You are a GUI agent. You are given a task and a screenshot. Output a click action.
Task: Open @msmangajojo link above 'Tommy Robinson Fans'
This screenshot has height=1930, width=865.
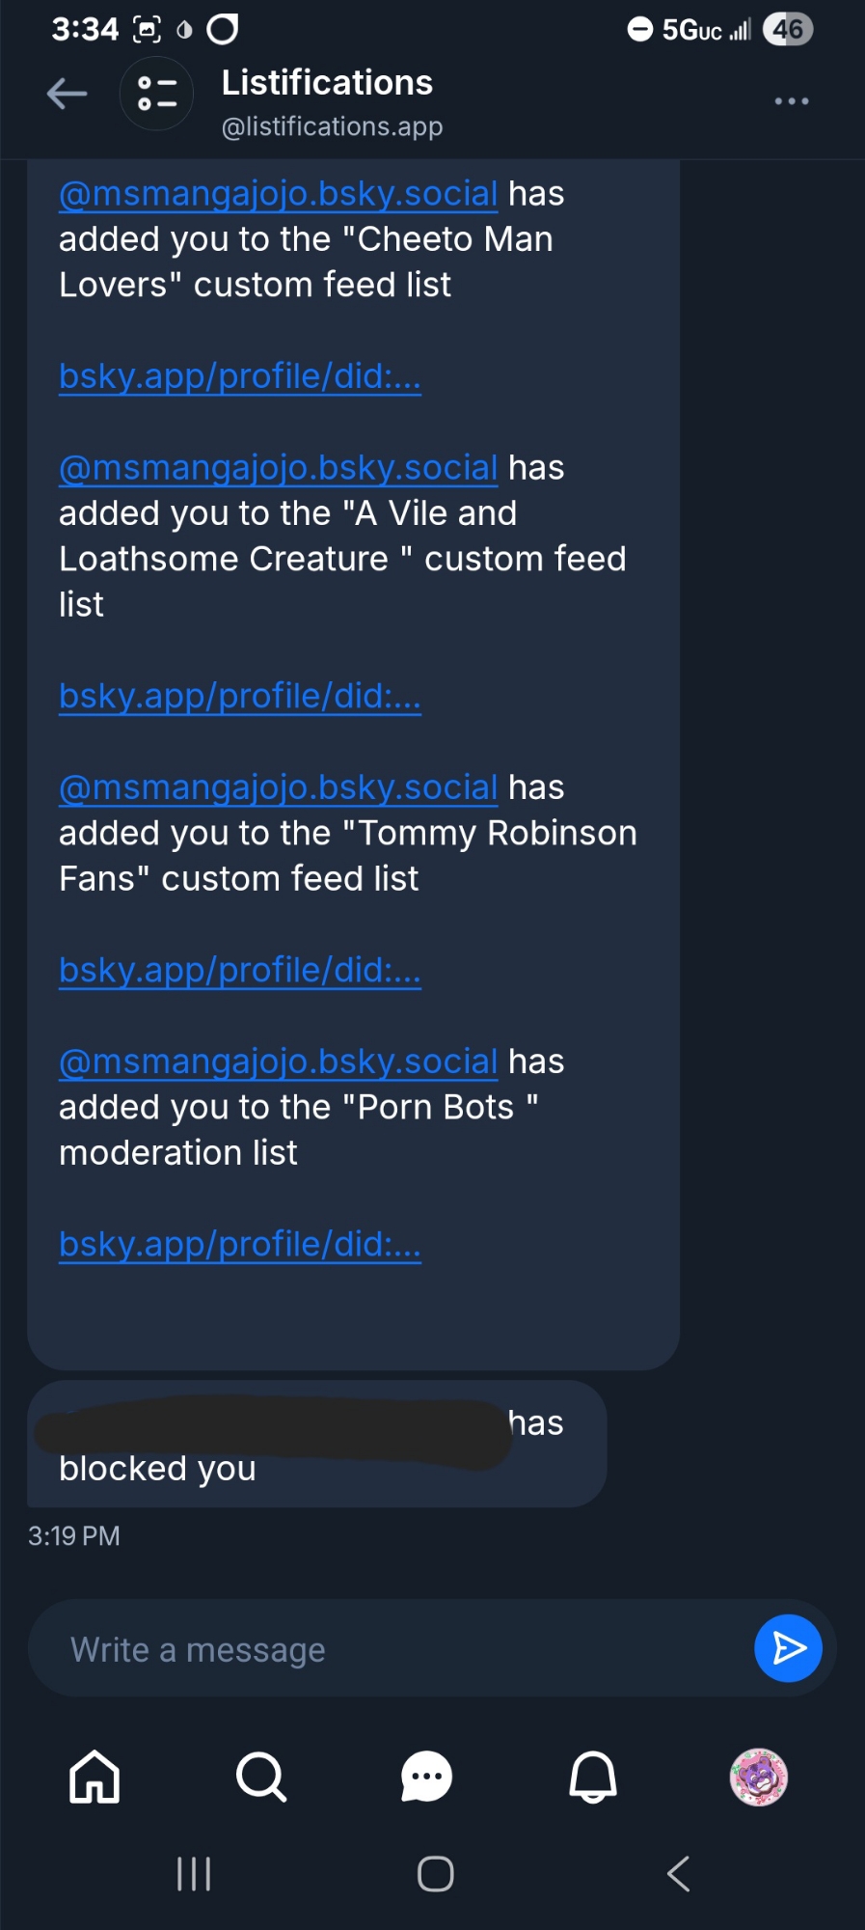[x=278, y=787]
